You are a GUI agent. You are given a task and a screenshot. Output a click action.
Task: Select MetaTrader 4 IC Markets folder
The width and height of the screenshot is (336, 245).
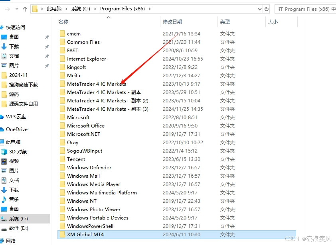pos(97,84)
